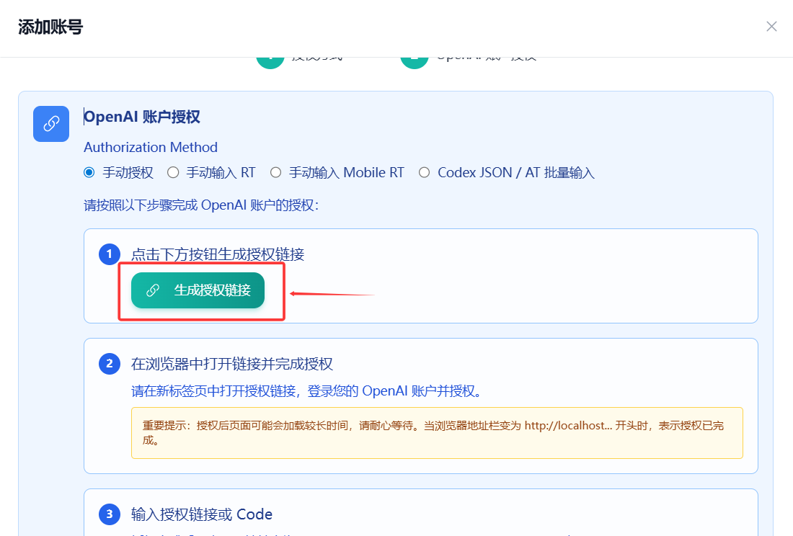793x536 pixels.
Task: Click the 重要提示 yellow warning notice
Action: 437,433
